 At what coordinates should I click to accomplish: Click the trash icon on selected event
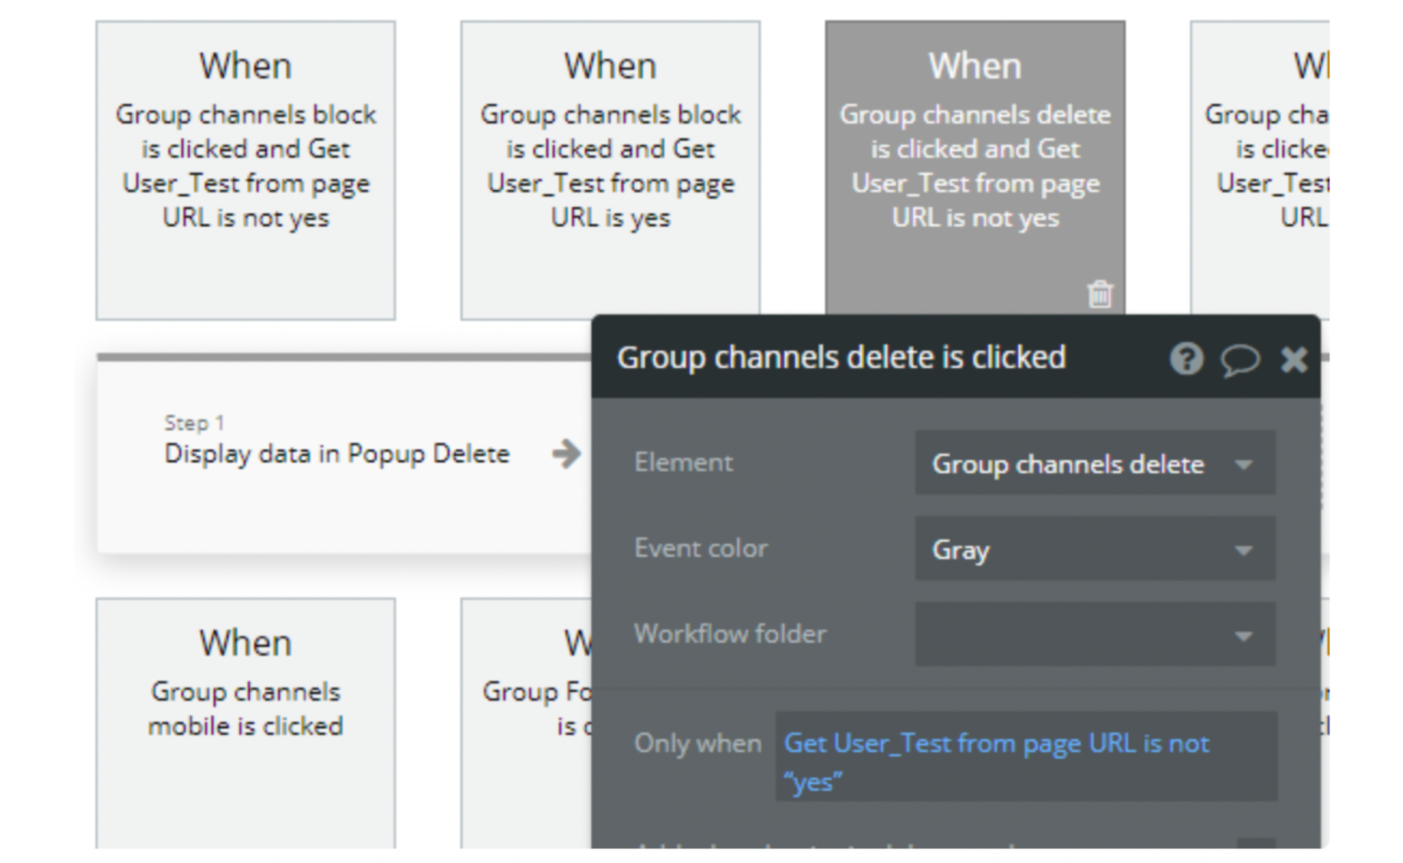point(1099,294)
